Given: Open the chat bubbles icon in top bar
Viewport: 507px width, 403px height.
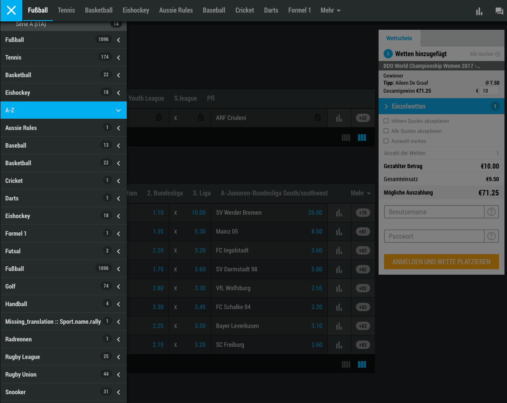Looking at the screenshot, I should (x=499, y=11).
